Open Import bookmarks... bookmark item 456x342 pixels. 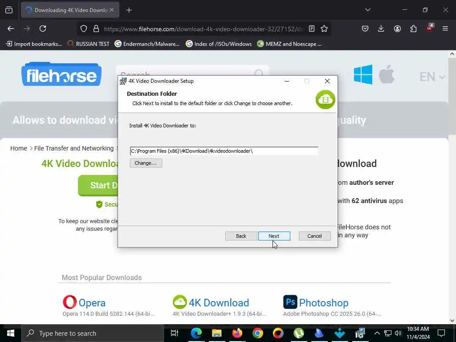coord(34,44)
